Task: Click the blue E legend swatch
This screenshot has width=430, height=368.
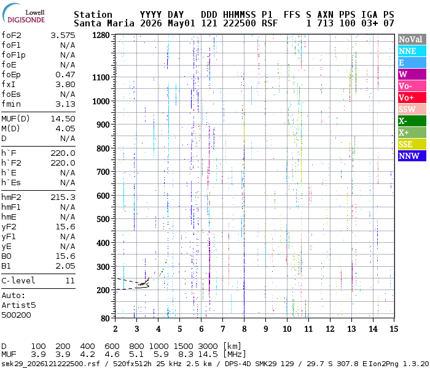Action: 412,63
